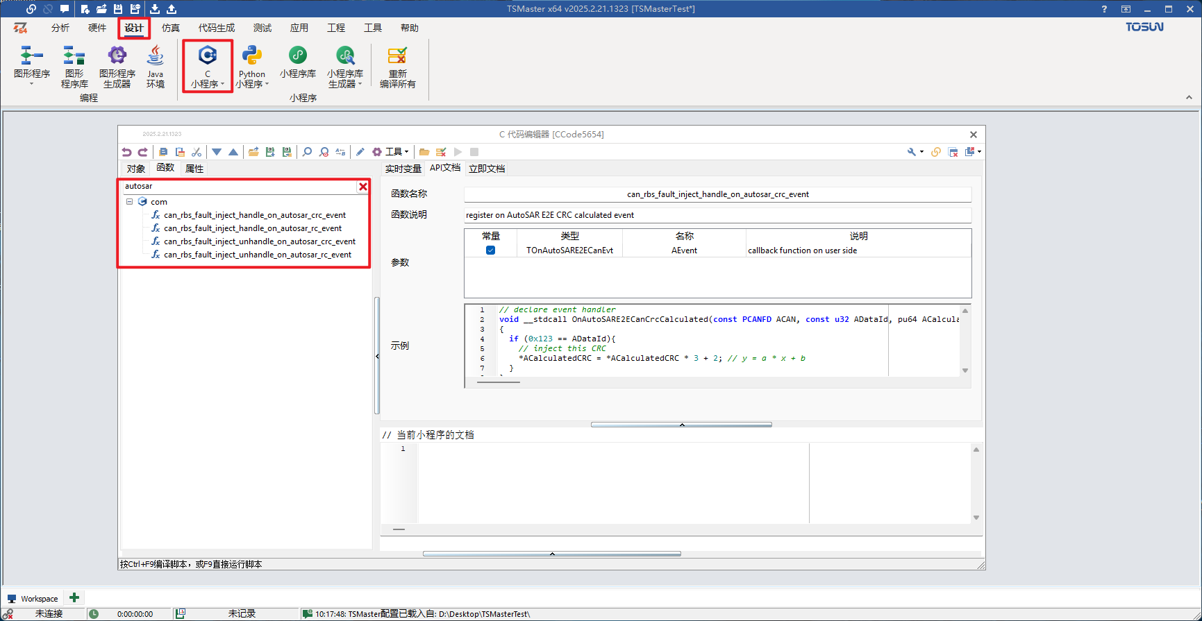The width and height of the screenshot is (1202, 621).
Task: Click the autosar search input field
Action: click(x=239, y=187)
